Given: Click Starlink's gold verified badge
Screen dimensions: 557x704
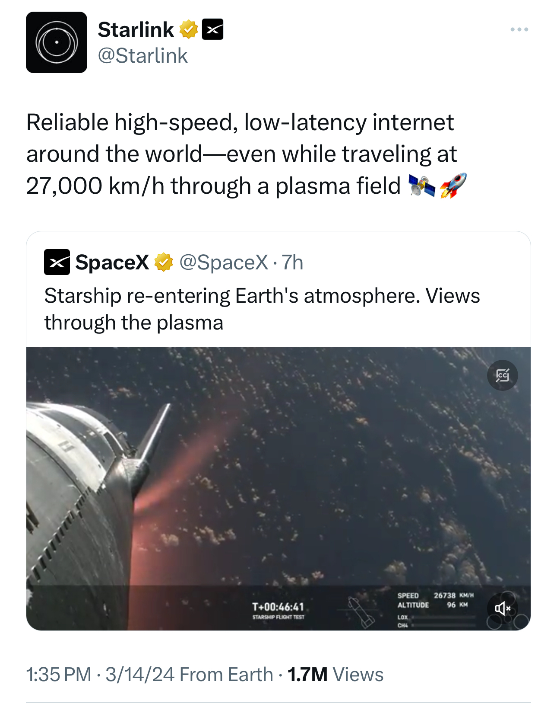Looking at the screenshot, I should click(188, 29).
